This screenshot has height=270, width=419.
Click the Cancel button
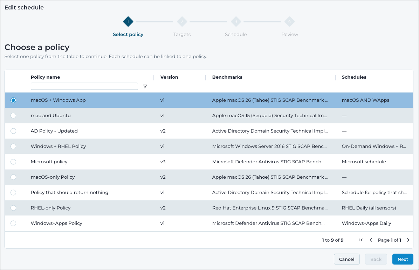pos(346,259)
